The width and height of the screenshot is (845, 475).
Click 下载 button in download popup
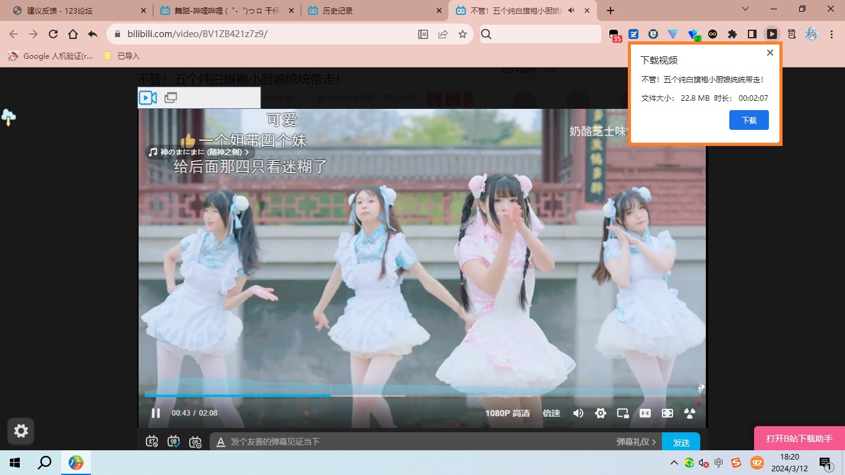click(749, 120)
